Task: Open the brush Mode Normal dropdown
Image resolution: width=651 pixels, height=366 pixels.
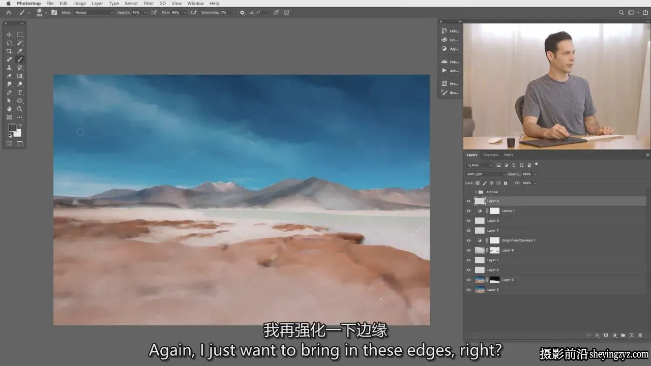Action: [94, 12]
